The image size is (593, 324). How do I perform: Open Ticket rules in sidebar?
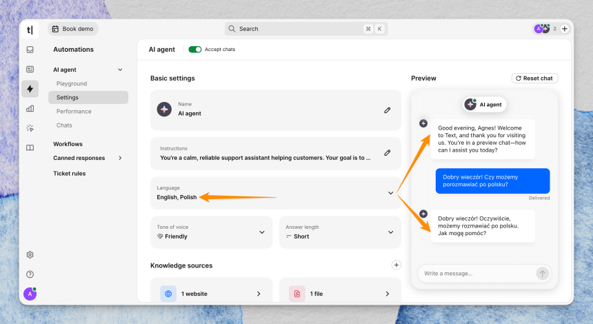(x=69, y=174)
